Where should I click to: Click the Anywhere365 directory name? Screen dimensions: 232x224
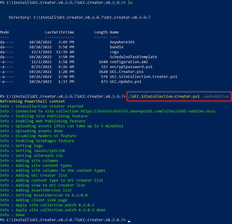click(x=122, y=42)
